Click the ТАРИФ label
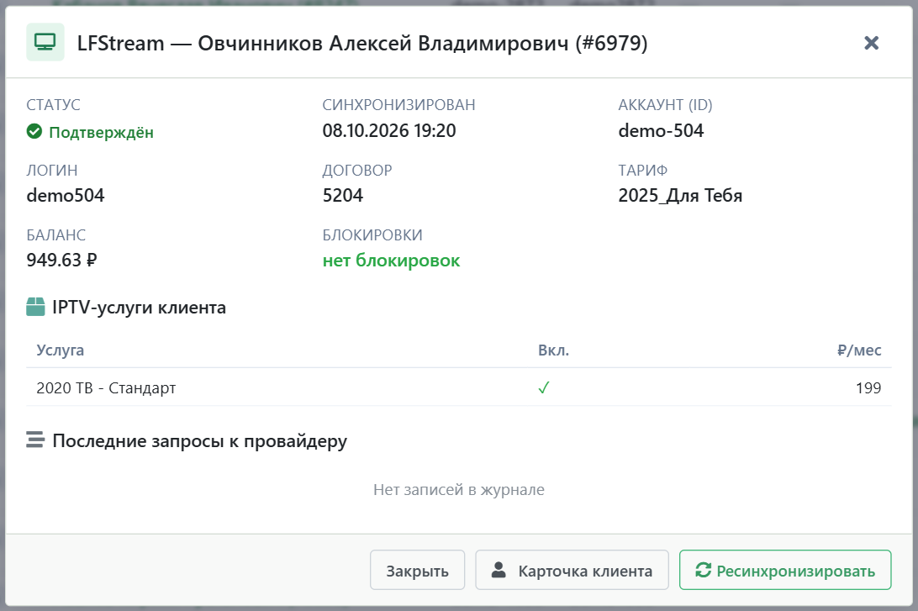Viewport: 918px width, 611px height. [643, 171]
